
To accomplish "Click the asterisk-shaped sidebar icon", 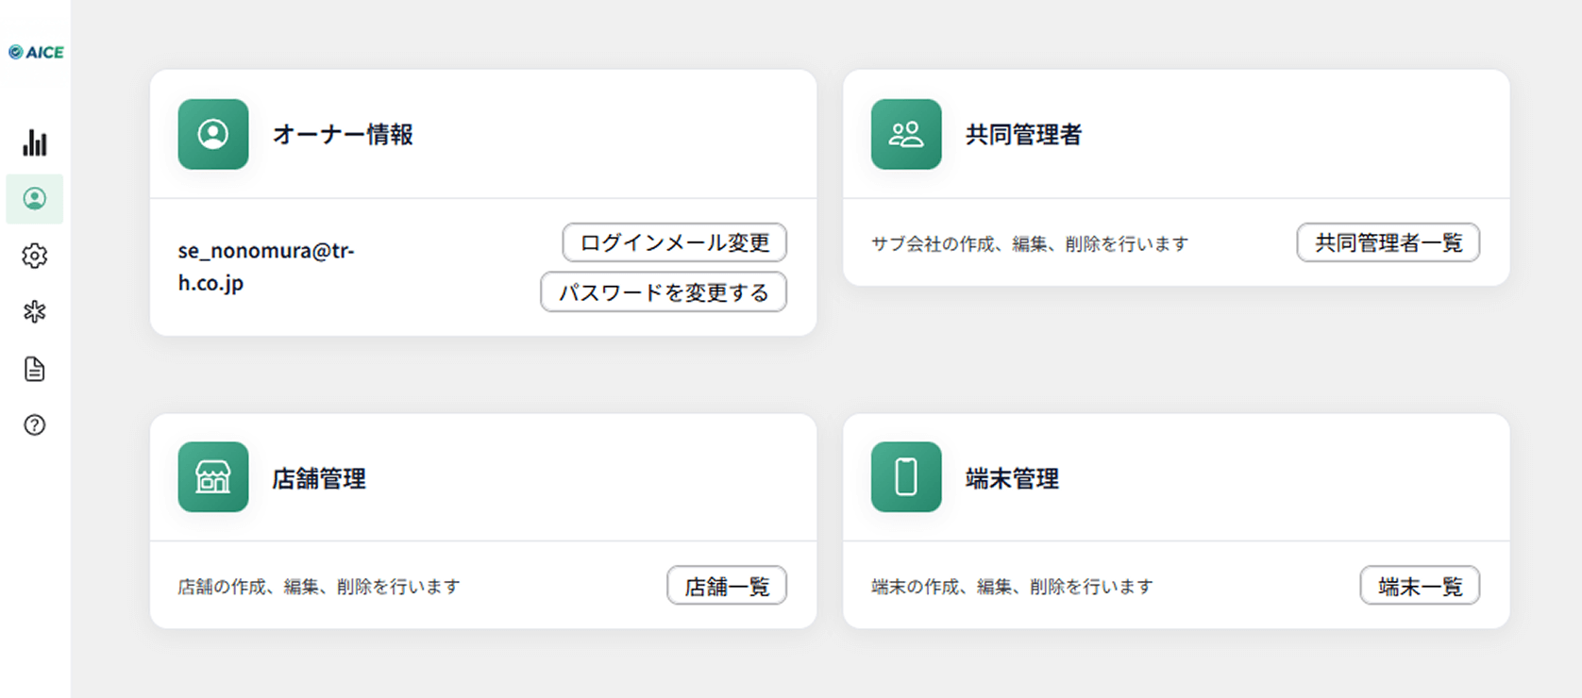I will pos(35,312).
